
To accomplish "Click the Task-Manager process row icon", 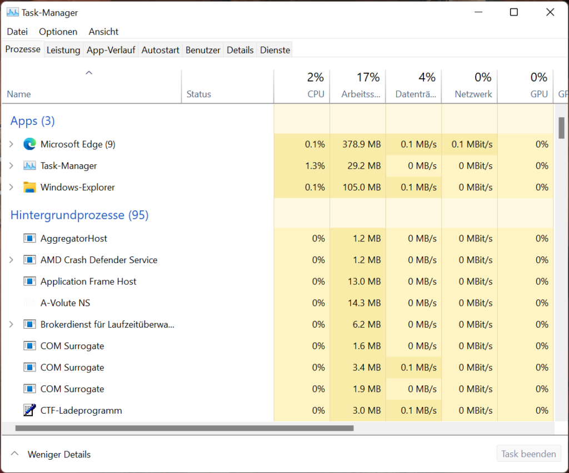I will click(x=29, y=165).
